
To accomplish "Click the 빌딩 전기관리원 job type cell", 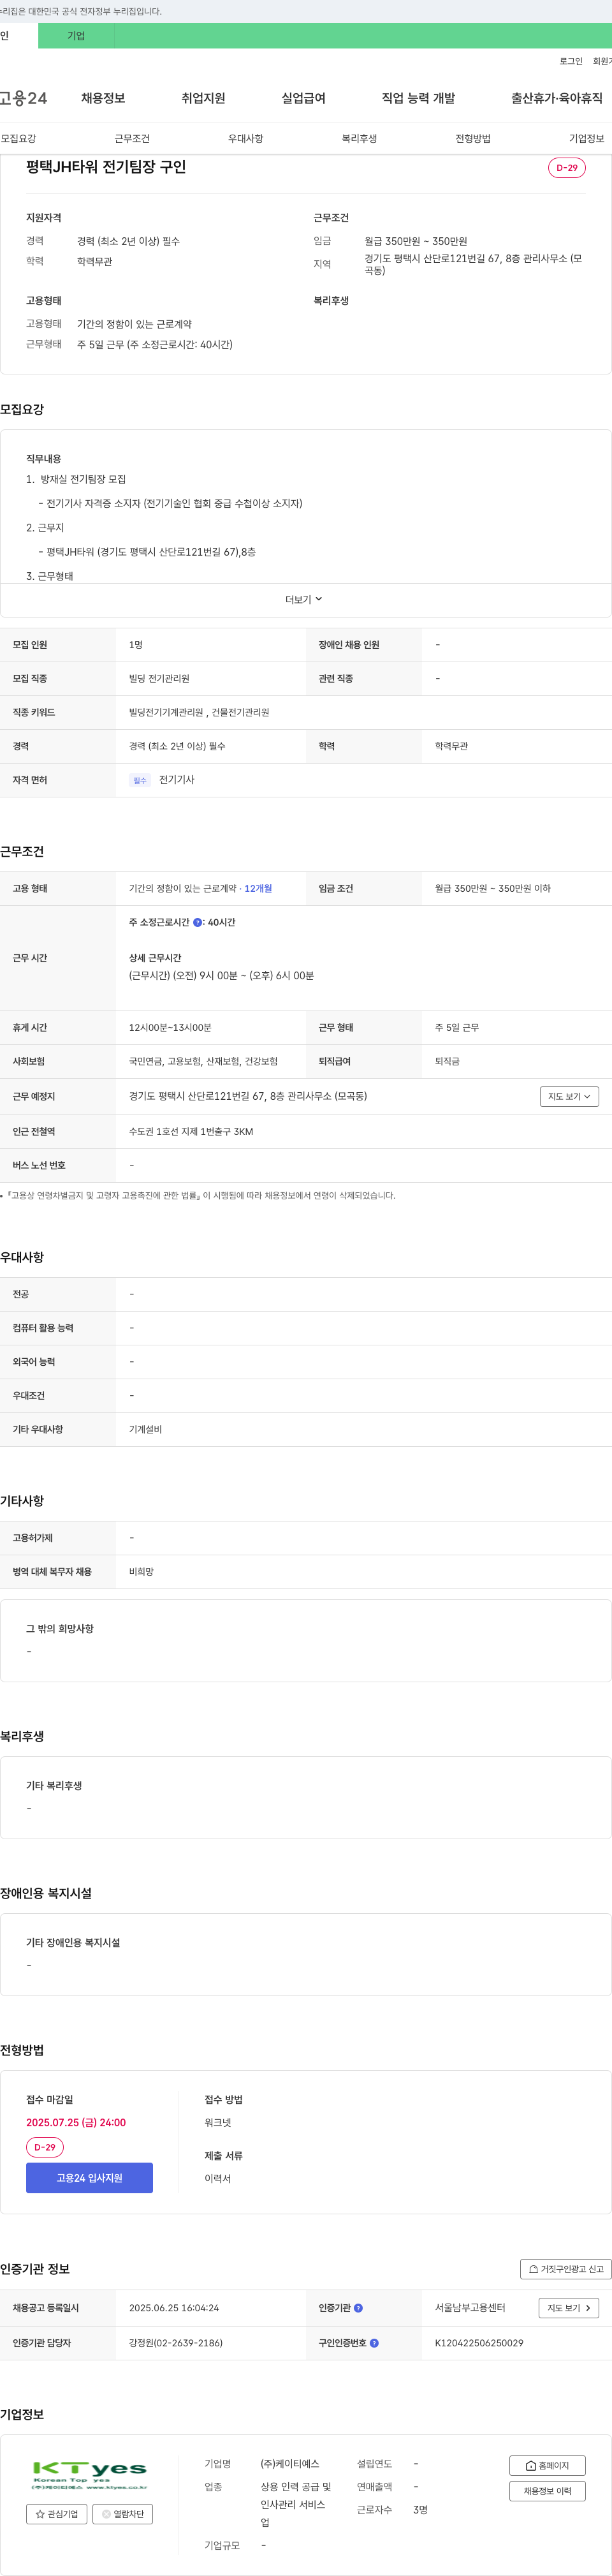I will (159, 679).
